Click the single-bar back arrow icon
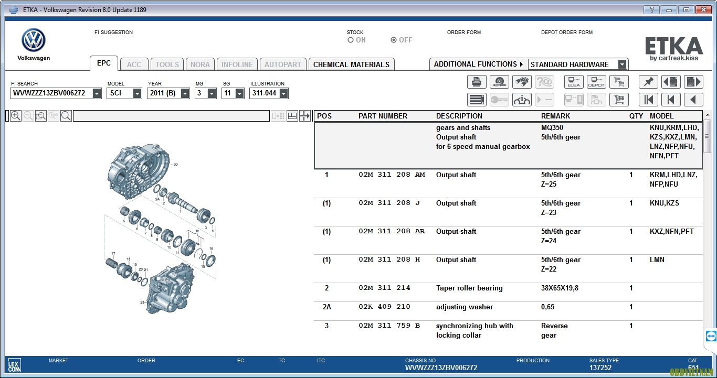 pyautogui.click(x=671, y=100)
